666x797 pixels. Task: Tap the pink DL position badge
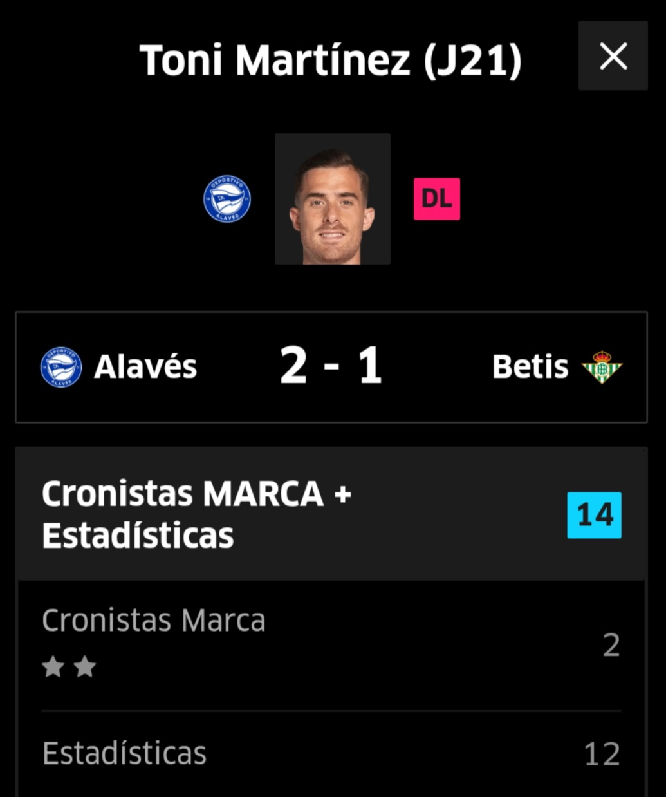pos(436,199)
